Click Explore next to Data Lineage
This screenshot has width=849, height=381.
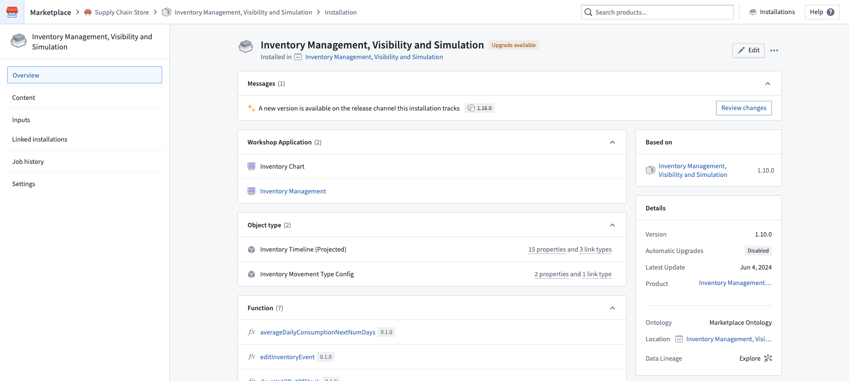pyautogui.click(x=750, y=358)
